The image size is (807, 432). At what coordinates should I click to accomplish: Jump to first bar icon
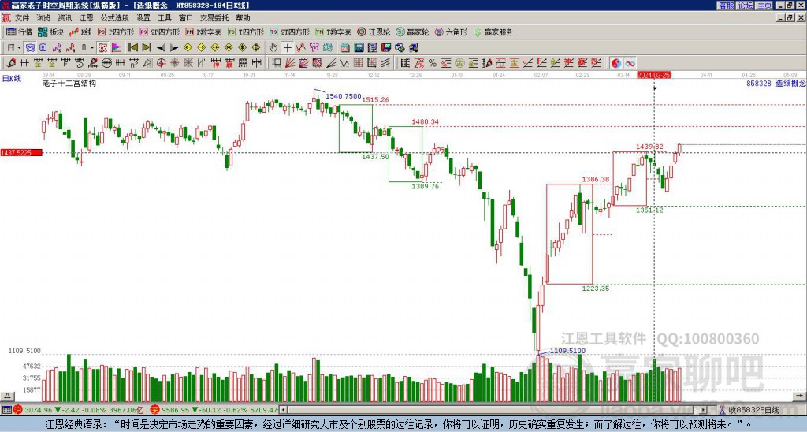[133, 48]
